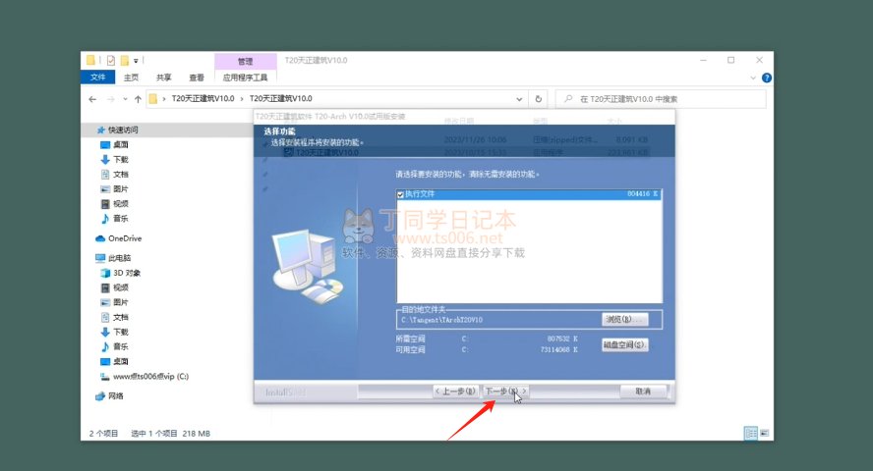Click the destination path C:\Tangent\TArchT20V10
This screenshot has height=471, width=873.
coord(442,320)
